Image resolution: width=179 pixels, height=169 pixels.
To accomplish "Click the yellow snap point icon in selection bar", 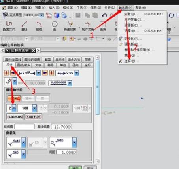I will [x=64, y=39].
